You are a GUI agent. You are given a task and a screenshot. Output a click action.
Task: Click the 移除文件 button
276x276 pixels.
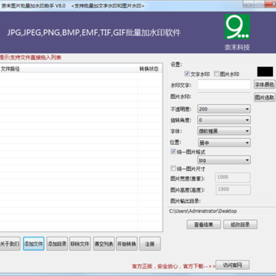pyautogui.click(x=80, y=244)
